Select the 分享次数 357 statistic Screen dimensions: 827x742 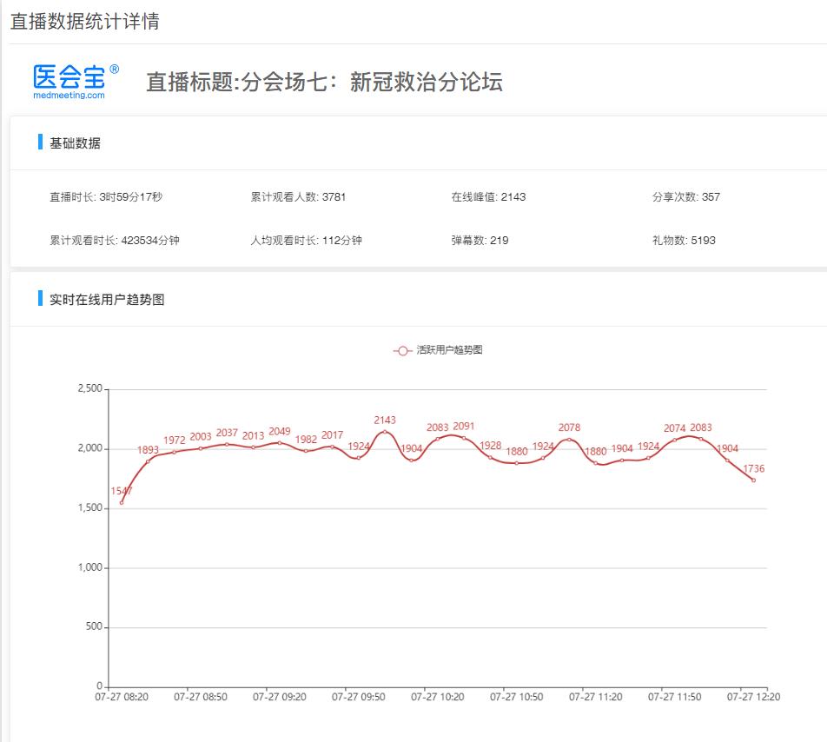[x=685, y=197]
